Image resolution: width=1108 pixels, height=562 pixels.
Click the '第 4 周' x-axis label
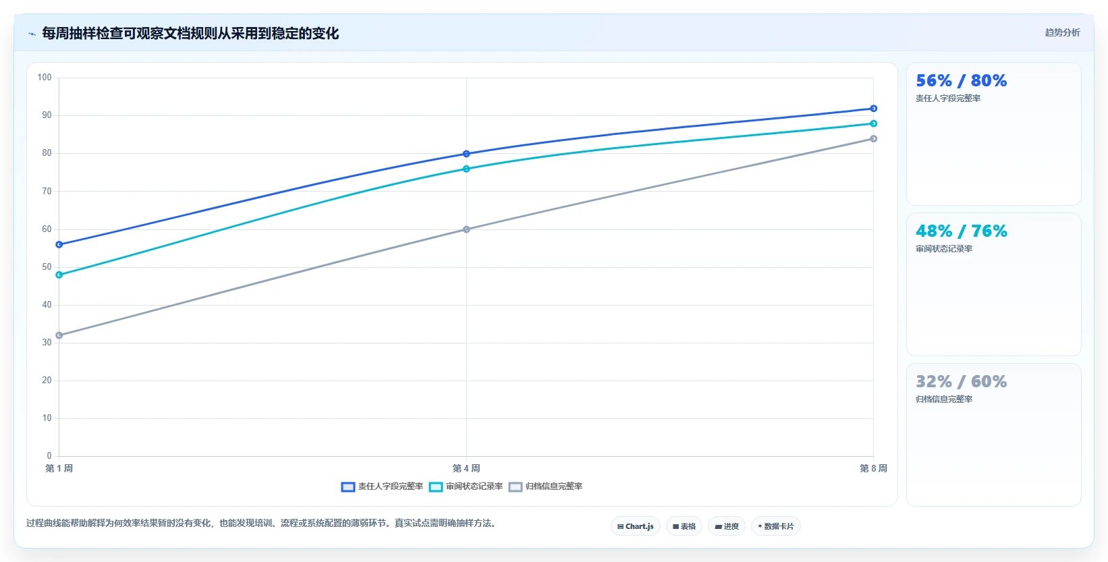click(466, 468)
